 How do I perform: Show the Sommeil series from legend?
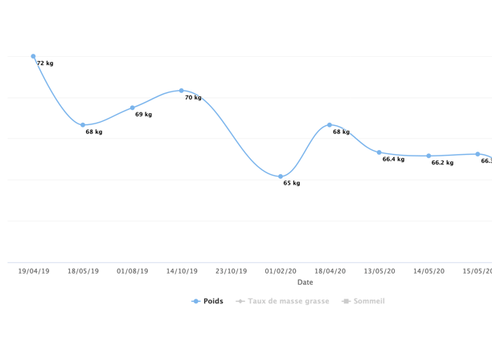coord(363,301)
